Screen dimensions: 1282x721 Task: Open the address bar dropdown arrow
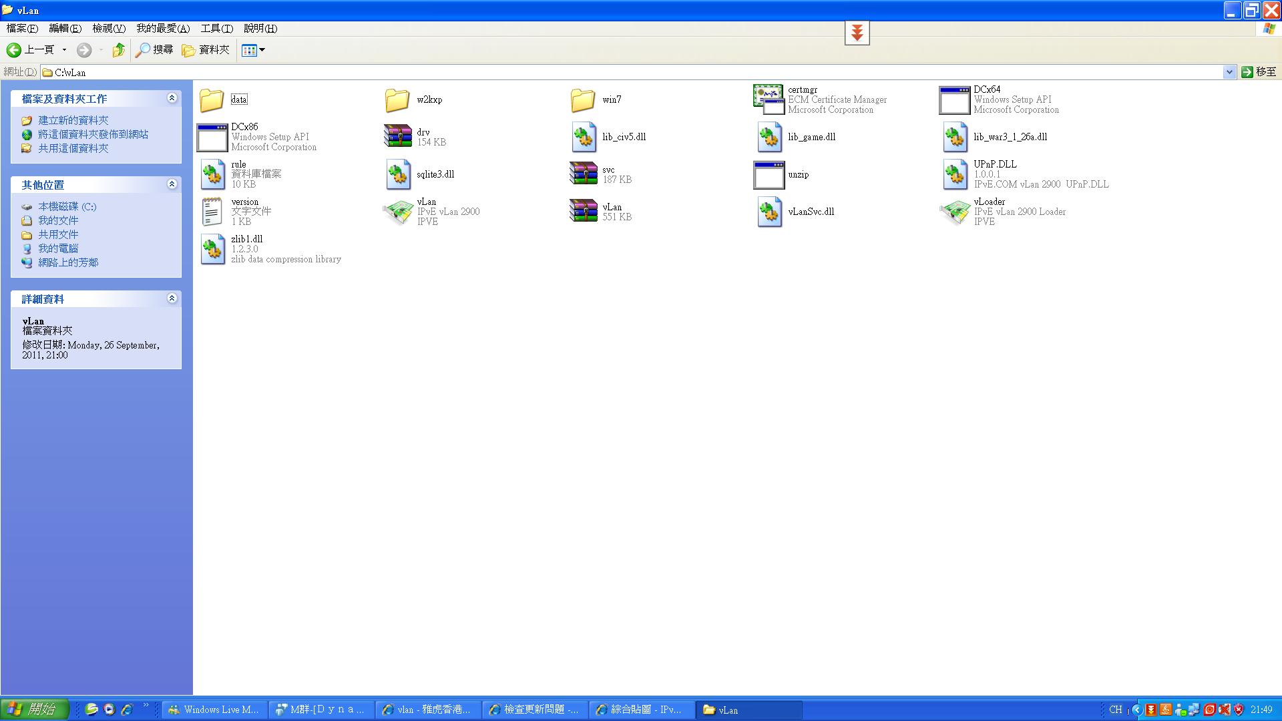1229,72
